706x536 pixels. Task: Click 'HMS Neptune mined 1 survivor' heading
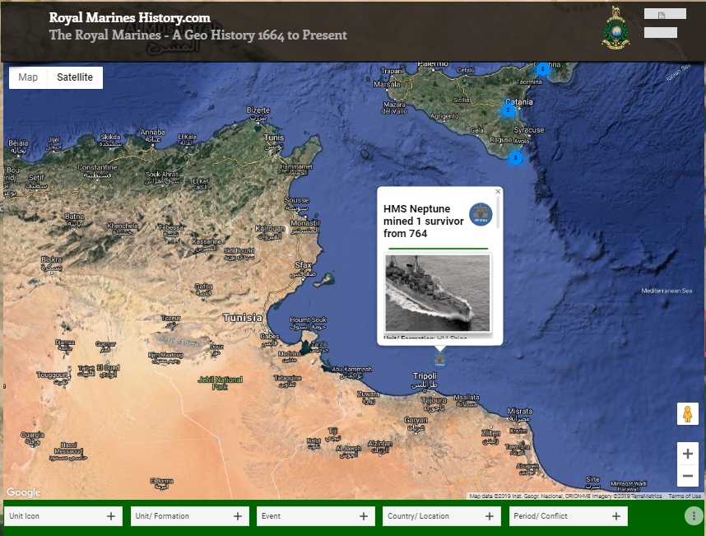pyautogui.click(x=423, y=221)
